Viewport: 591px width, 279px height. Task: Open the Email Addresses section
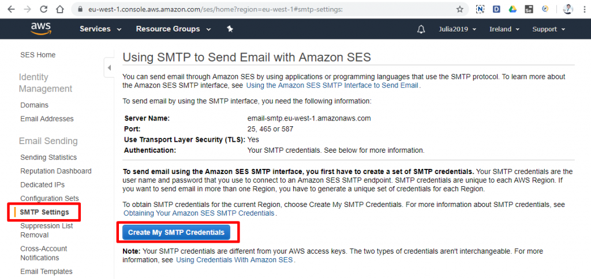pyautogui.click(x=47, y=119)
